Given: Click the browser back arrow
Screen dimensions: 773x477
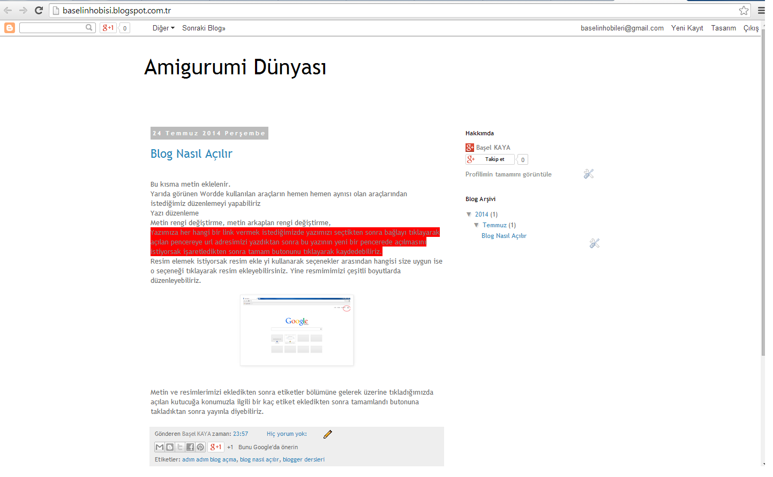Looking at the screenshot, I should point(7,10).
